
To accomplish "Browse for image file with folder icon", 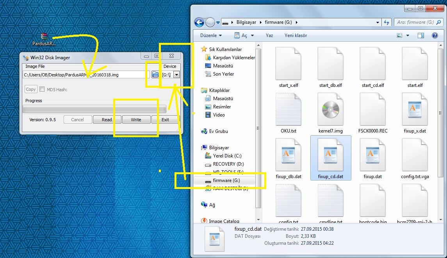I will point(155,74).
